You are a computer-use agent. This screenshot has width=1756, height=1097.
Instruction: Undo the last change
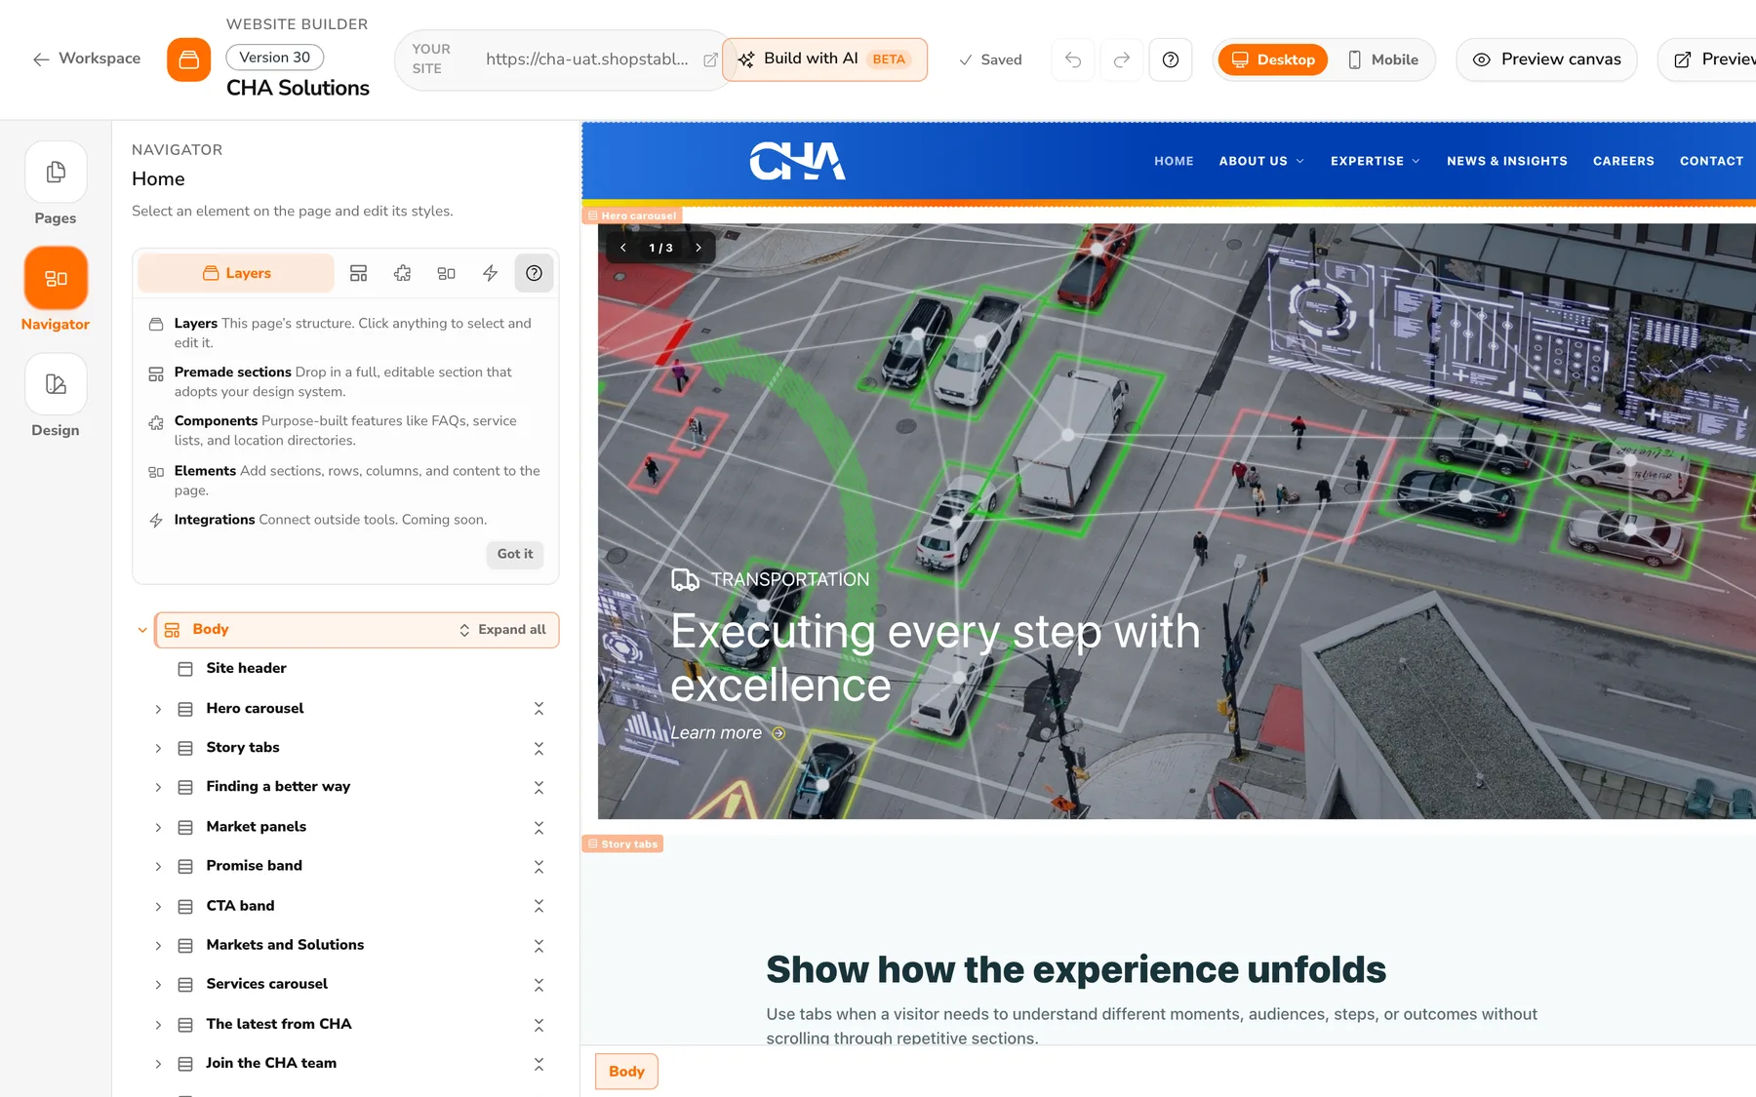tap(1073, 59)
